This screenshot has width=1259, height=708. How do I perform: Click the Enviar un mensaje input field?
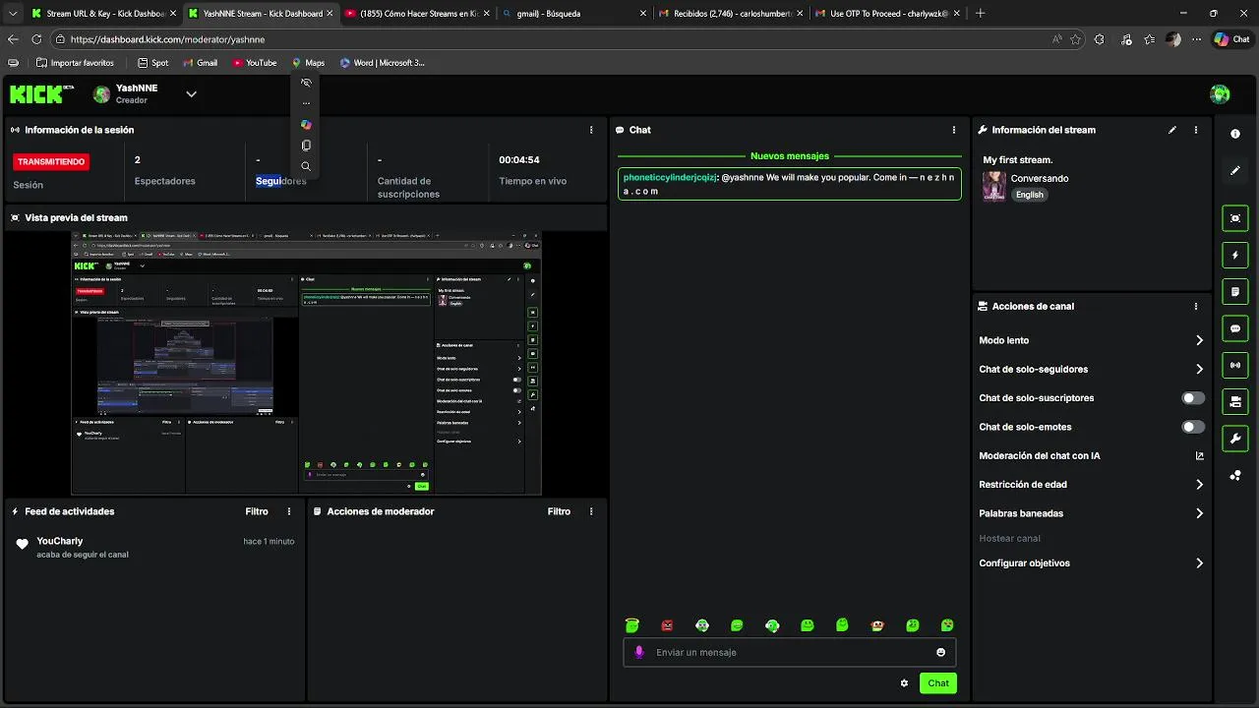pos(789,652)
